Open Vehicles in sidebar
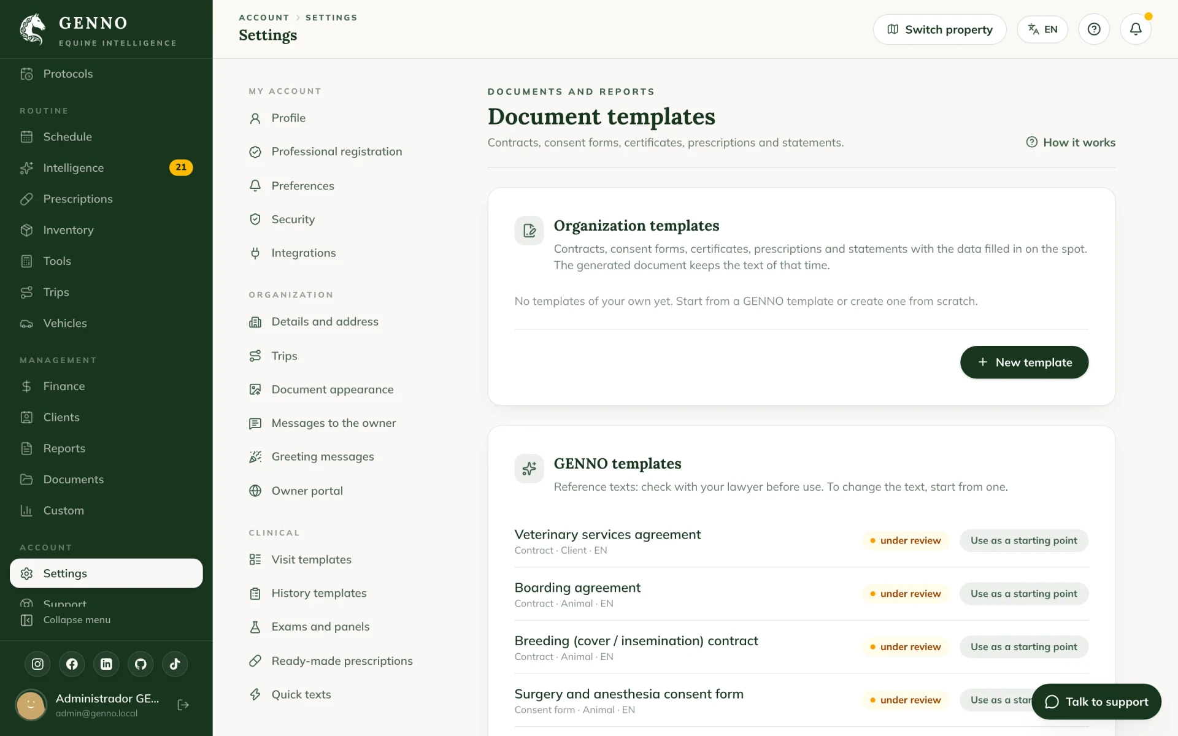1178x736 pixels. point(106,323)
